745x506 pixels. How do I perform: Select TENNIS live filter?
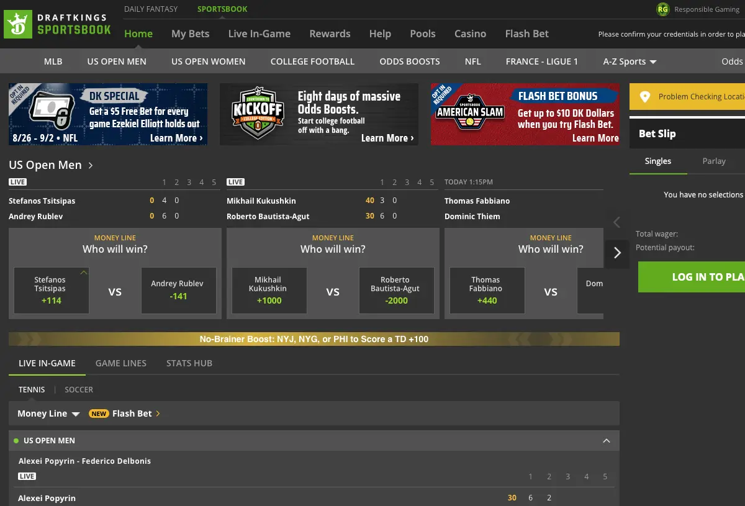point(32,389)
